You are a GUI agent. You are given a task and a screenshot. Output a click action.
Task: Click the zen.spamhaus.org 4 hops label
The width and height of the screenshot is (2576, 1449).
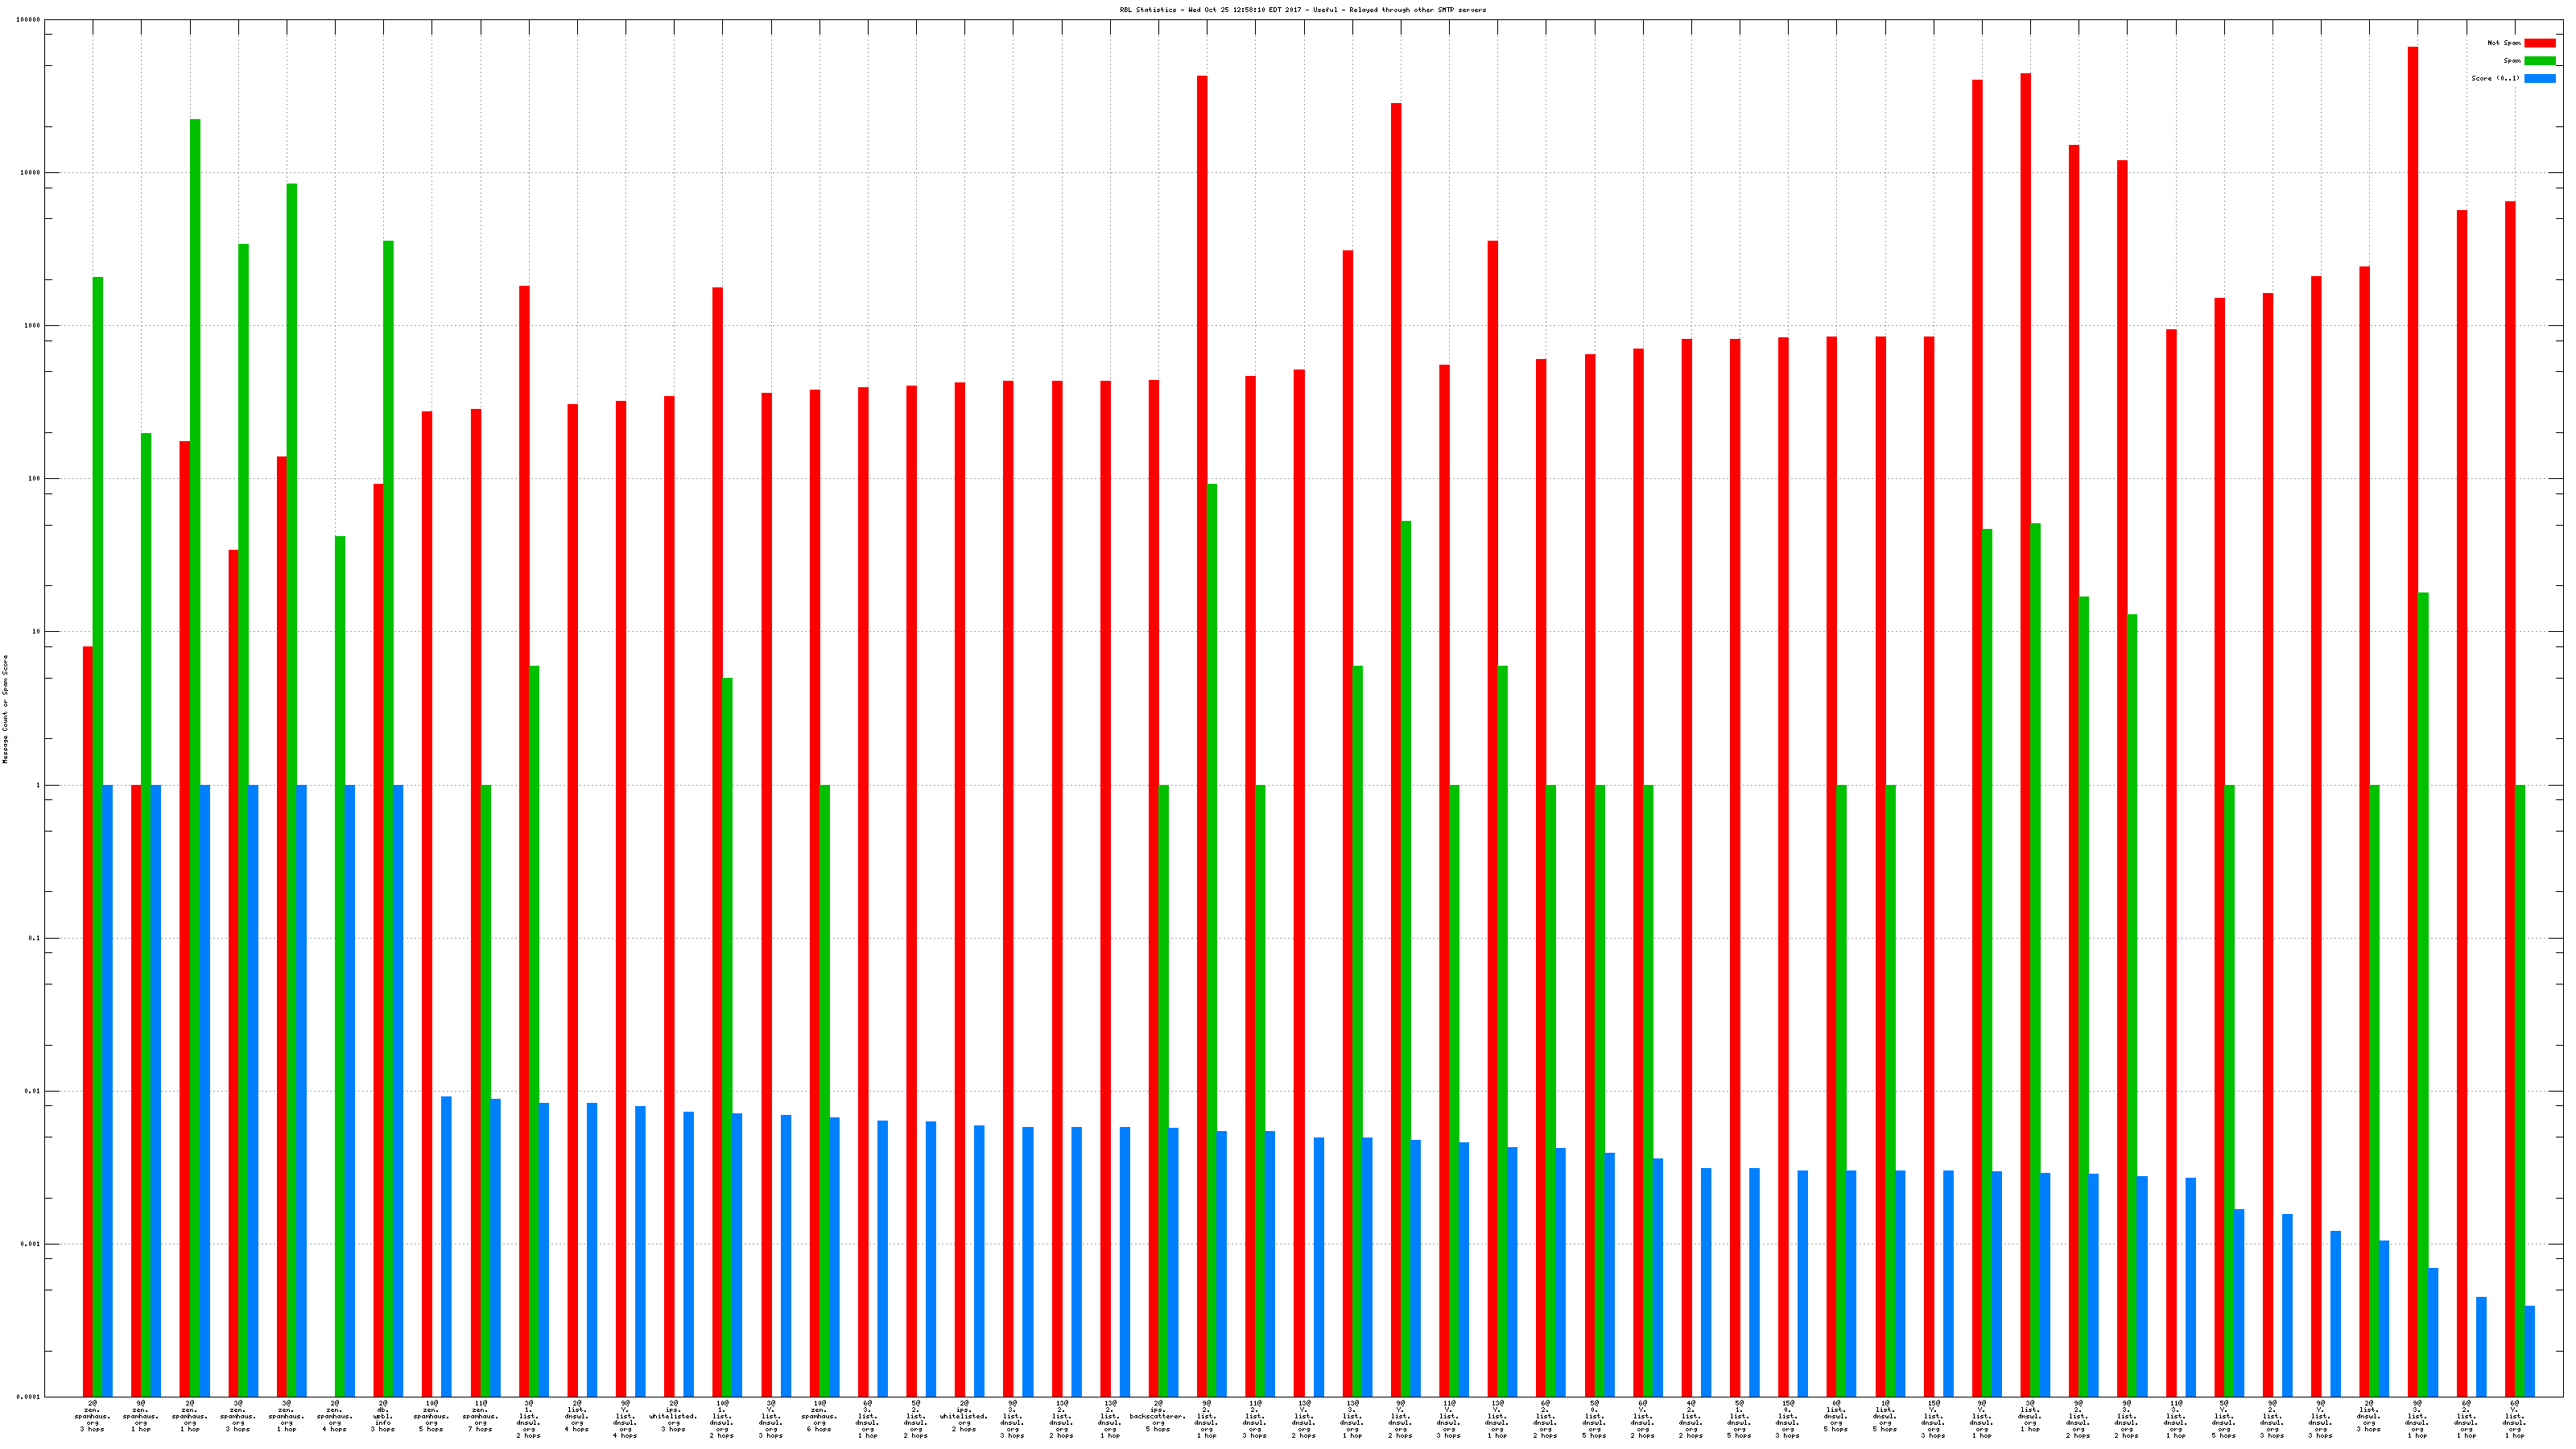point(335,1416)
